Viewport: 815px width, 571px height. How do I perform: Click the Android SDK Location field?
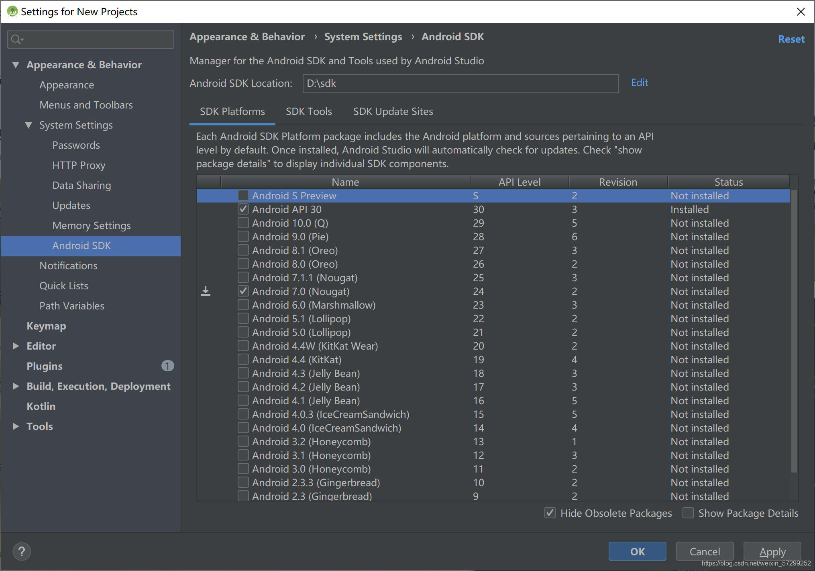tap(460, 83)
